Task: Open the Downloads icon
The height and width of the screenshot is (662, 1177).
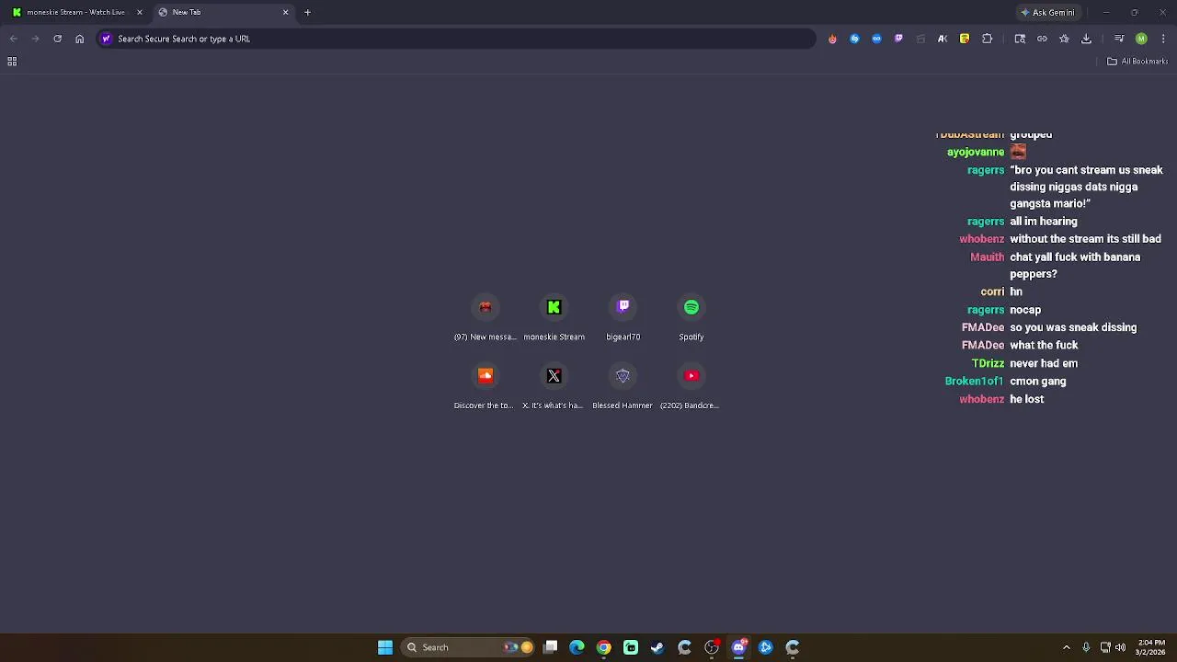Action: point(1086,39)
